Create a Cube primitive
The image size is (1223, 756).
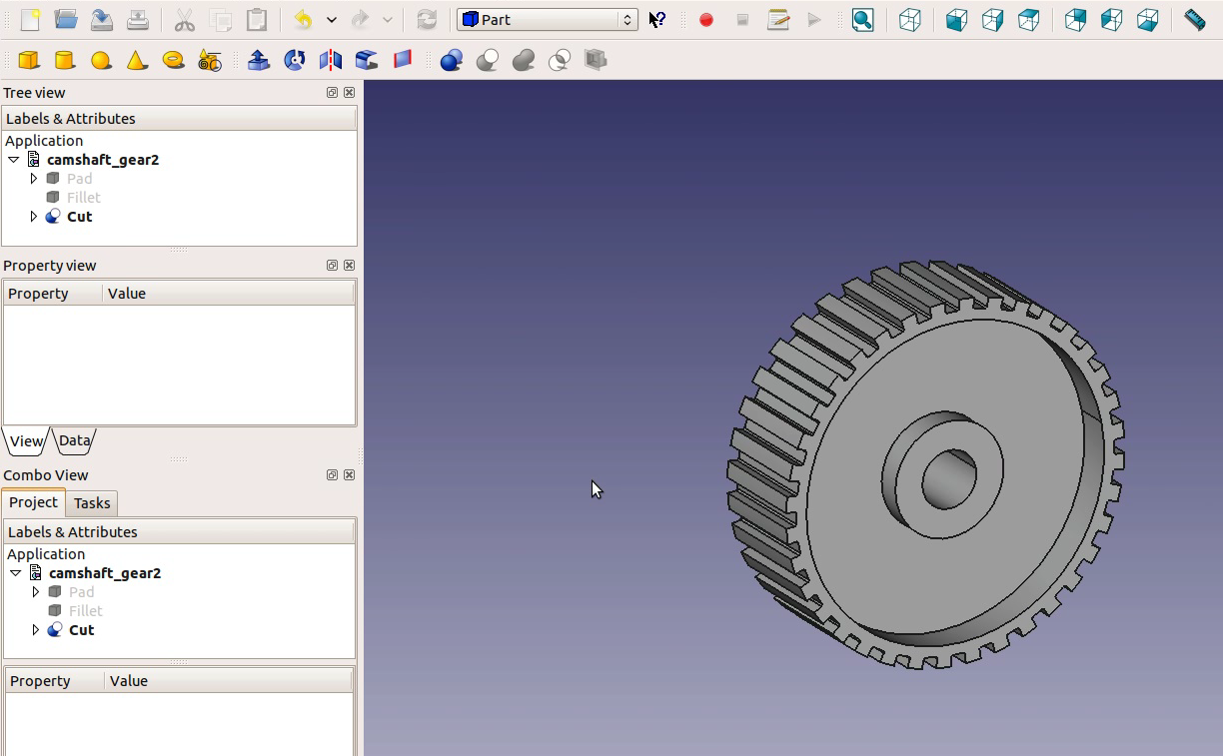click(x=28, y=60)
